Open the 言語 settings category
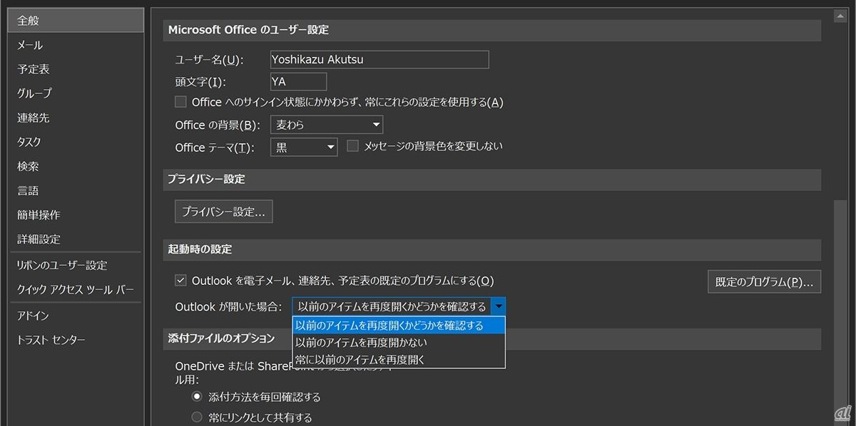The image size is (856, 426). point(76,190)
